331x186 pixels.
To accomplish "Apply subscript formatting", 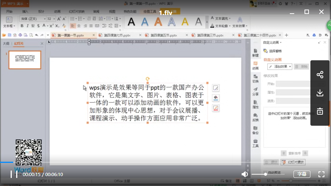I will (57, 26).
